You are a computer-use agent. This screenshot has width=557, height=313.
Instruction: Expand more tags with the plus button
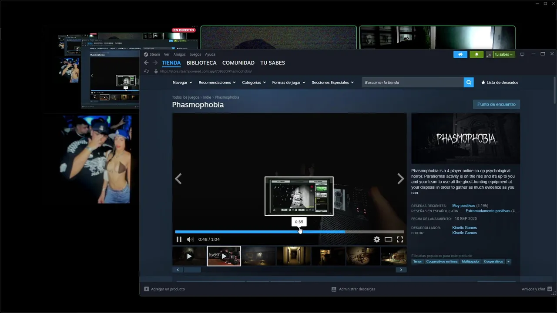508,261
